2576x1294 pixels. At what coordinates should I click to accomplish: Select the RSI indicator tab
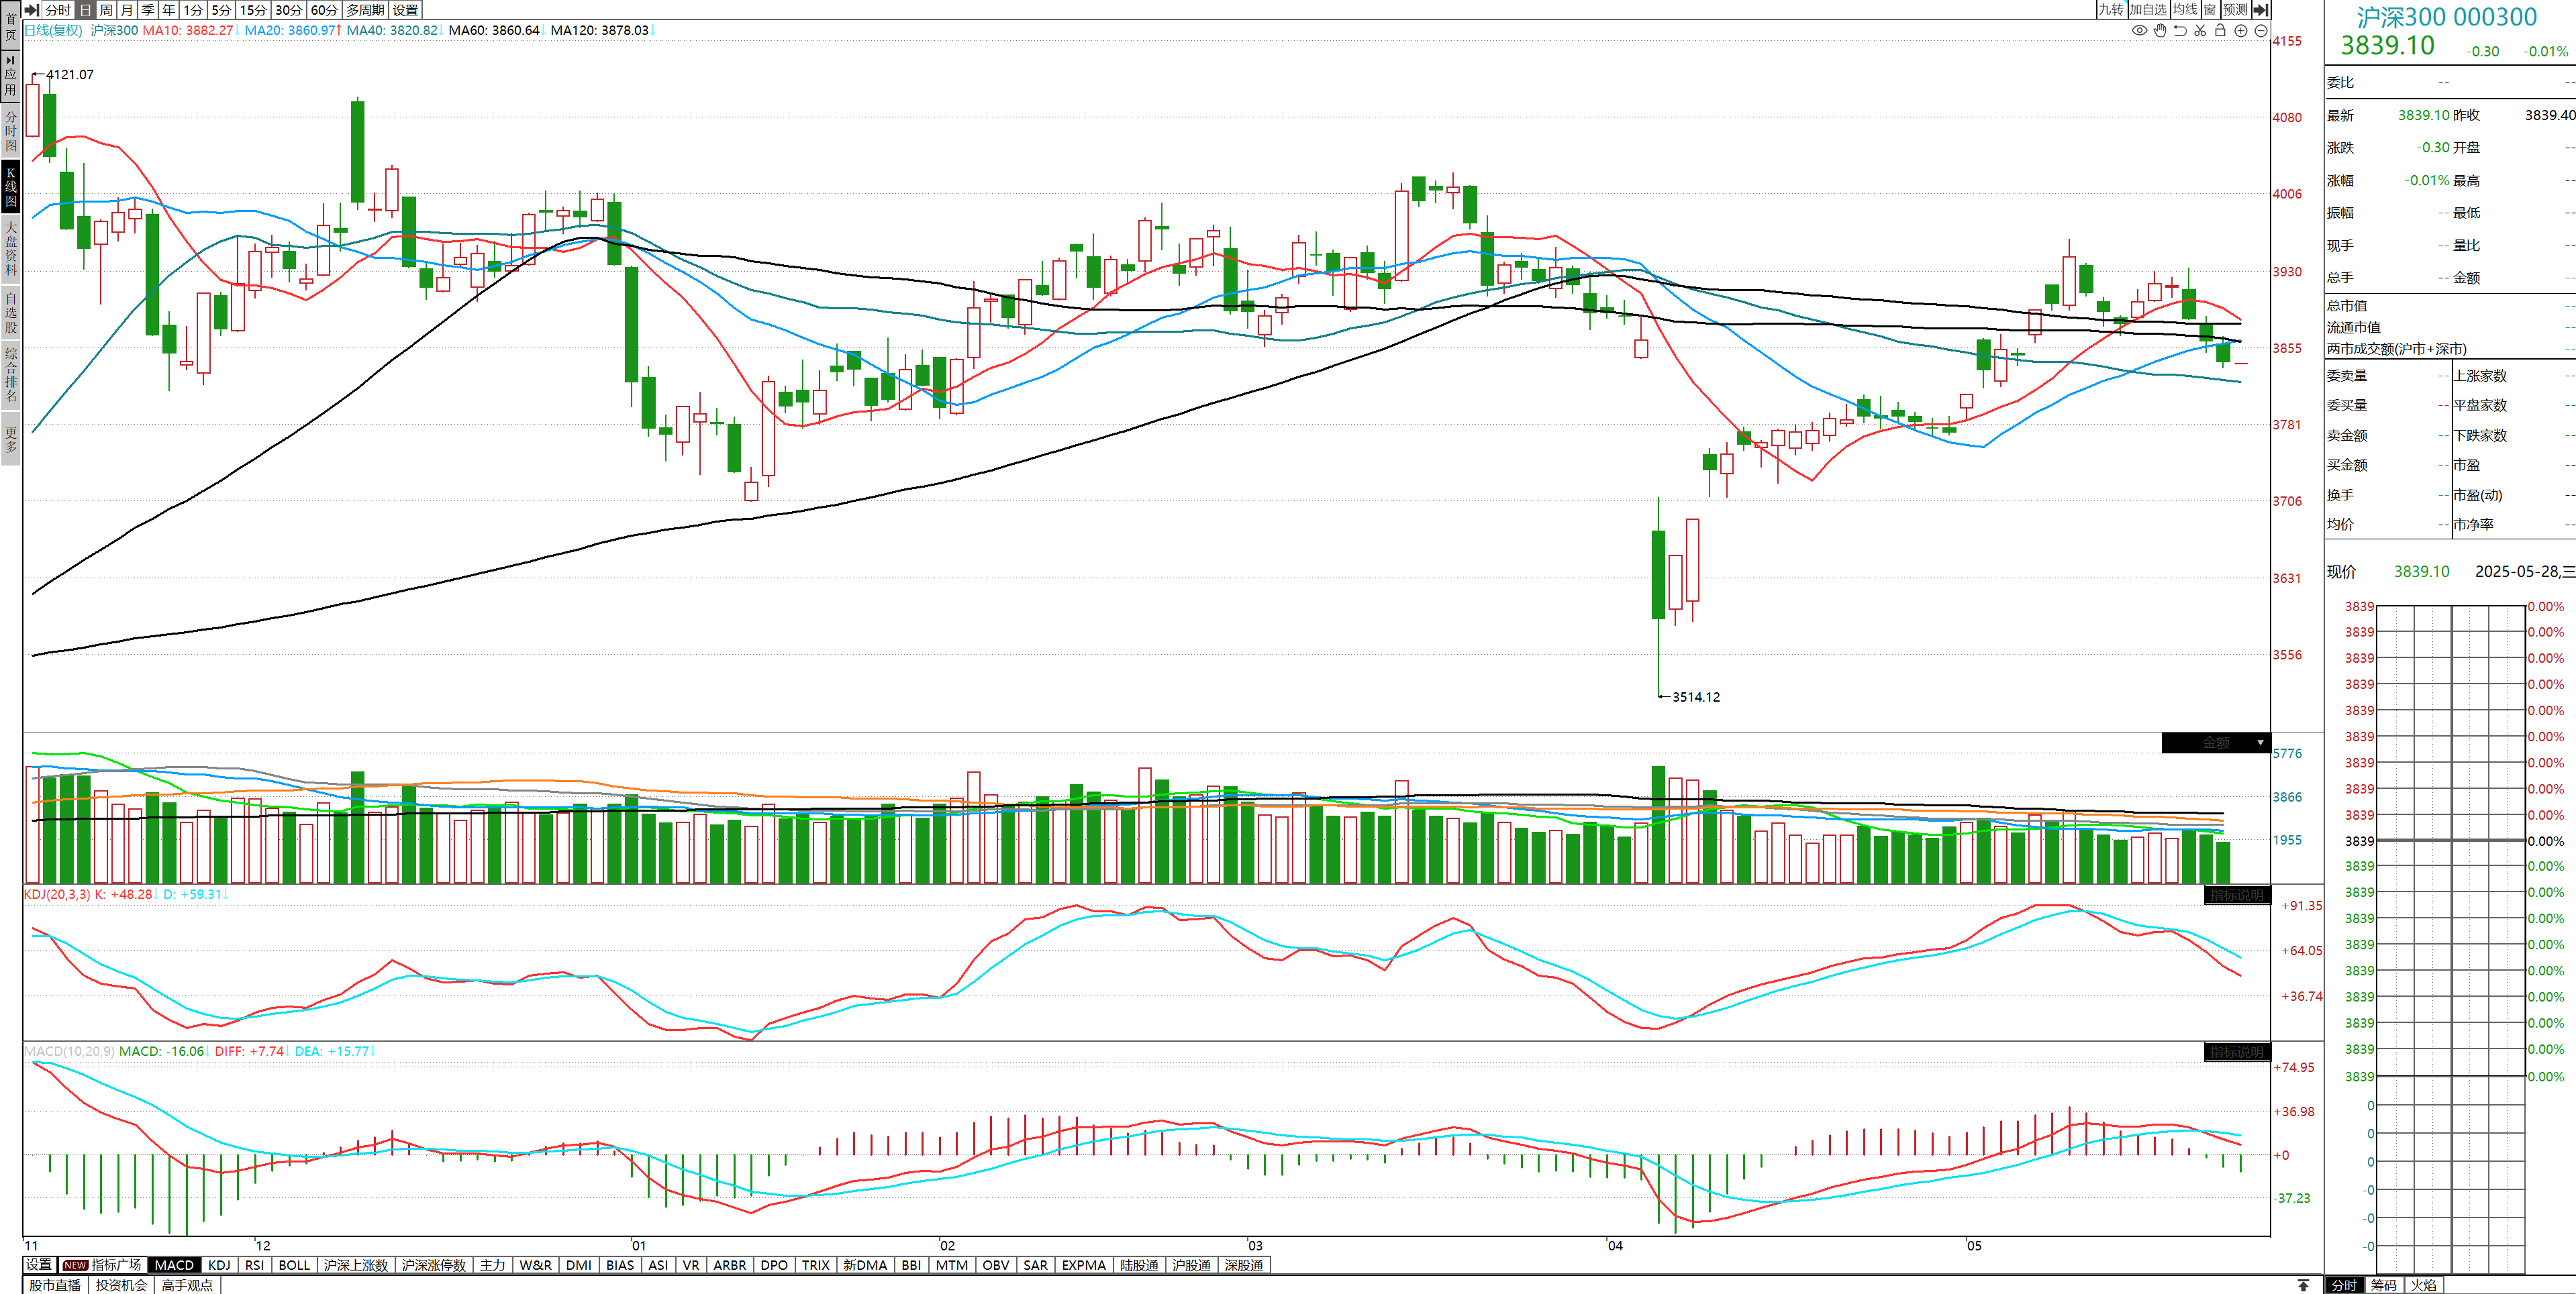pyautogui.click(x=254, y=1265)
